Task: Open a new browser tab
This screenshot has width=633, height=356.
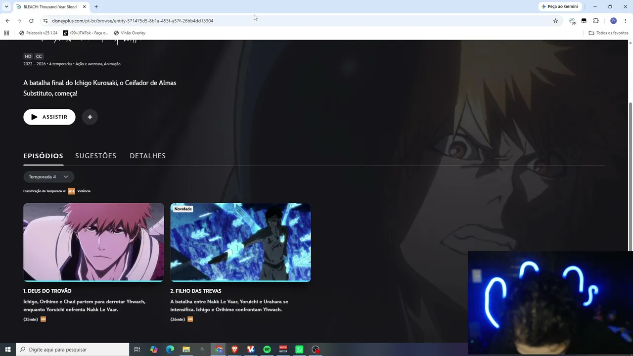Action: click(96, 6)
